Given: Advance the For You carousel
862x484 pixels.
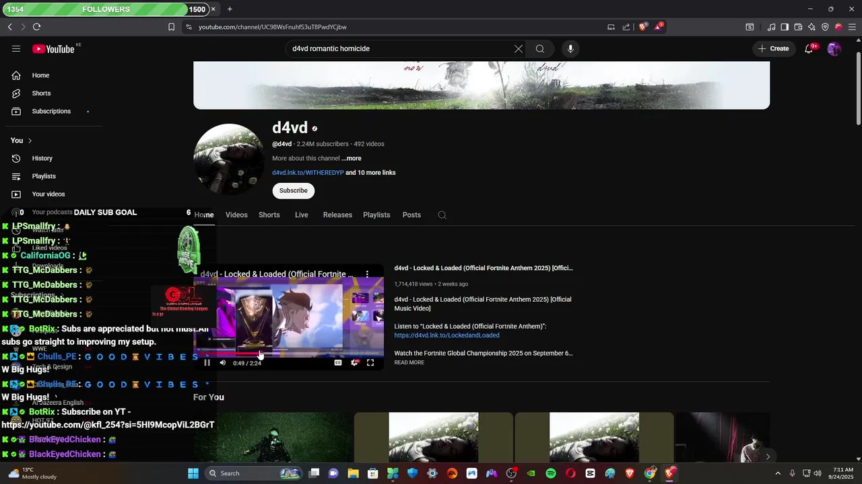Looking at the screenshot, I should [x=768, y=456].
